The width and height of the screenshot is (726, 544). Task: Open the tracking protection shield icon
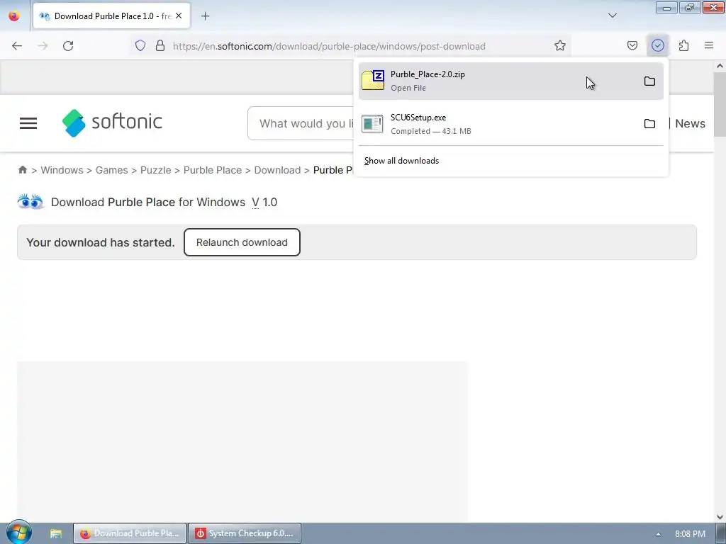(x=140, y=45)
